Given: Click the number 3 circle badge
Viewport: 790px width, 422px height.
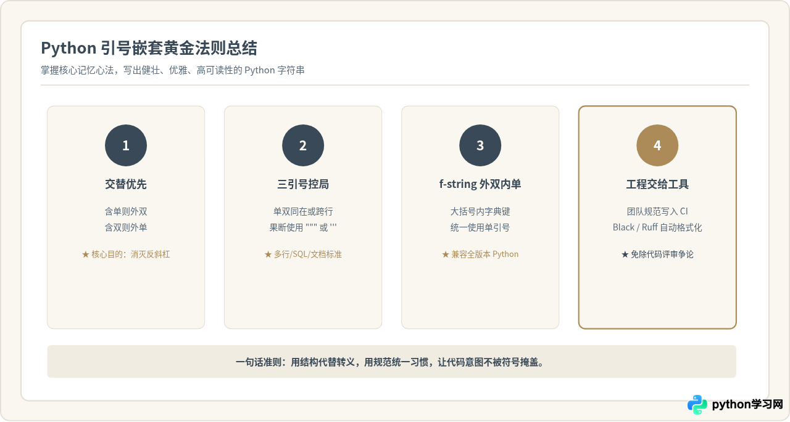Looking at the screenshot, I should pyautogui.click(x=480, y=145).
